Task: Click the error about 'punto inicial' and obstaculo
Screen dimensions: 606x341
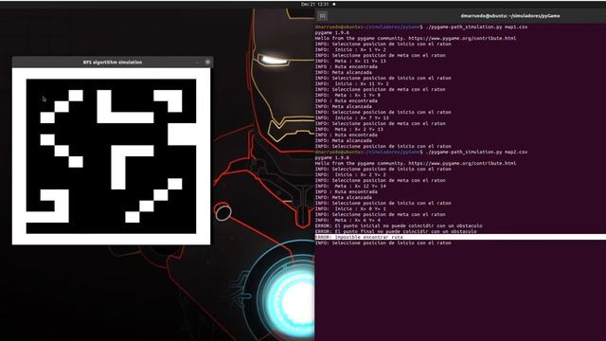Action: (399, 225)
